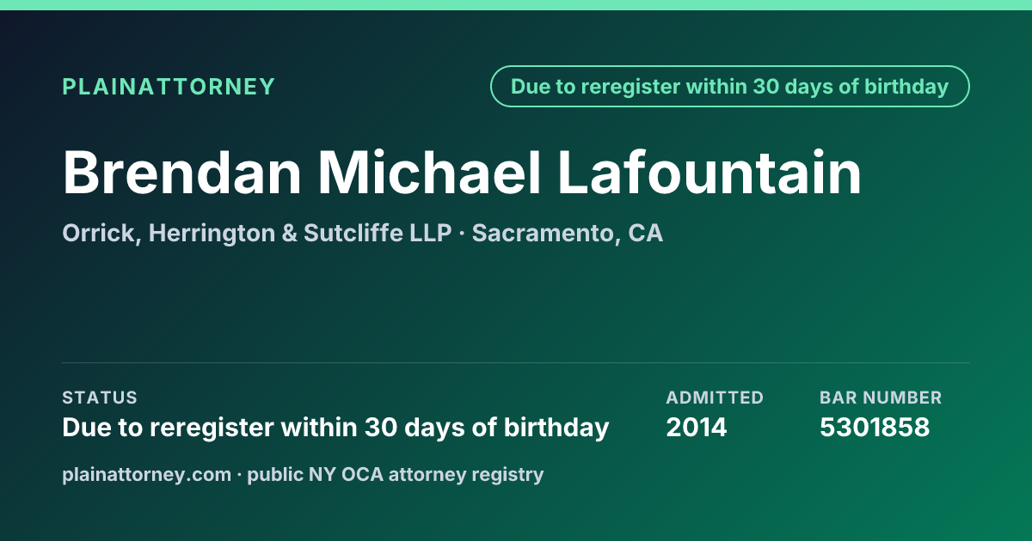Select the bar number 5301858
The height and width of the screenshot is (541, 1032).
pos(875,428)
